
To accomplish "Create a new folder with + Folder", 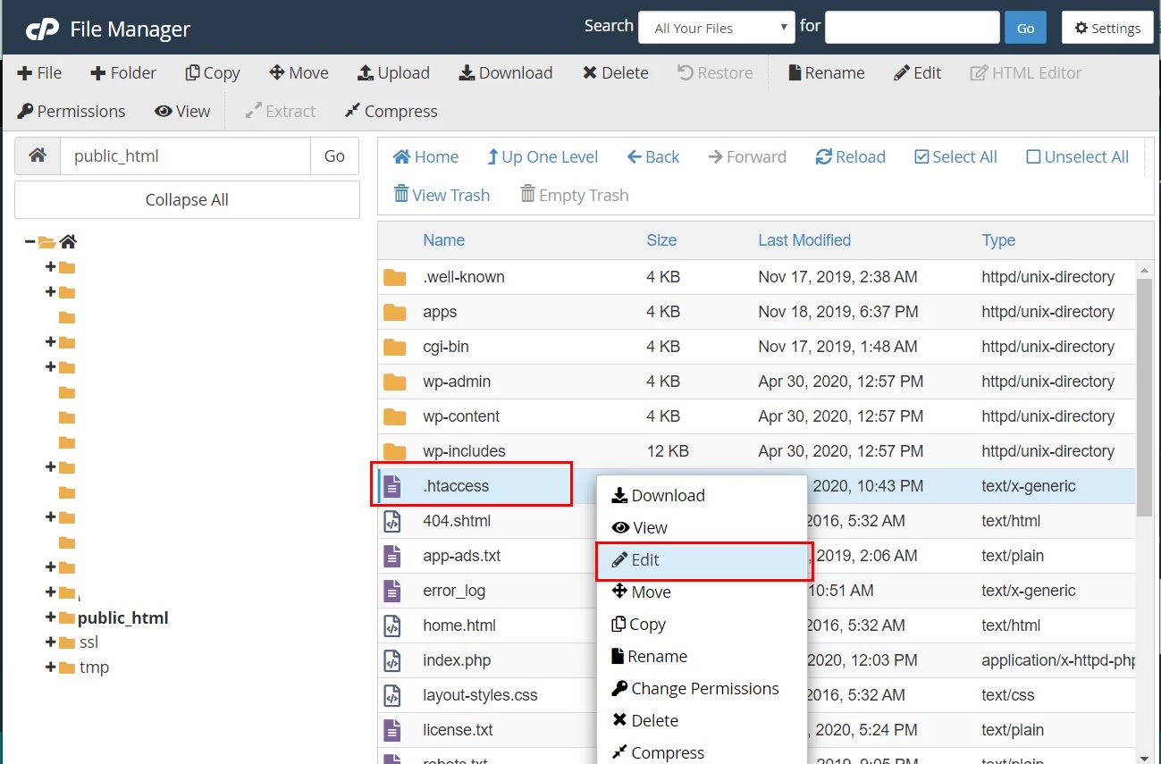I will tap(123, 73).
